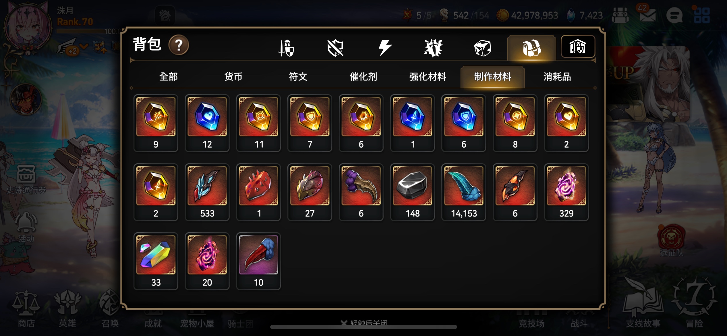727x336 pixels.
Task: Select the blue heart gem with 12
Action: (207, 123)
